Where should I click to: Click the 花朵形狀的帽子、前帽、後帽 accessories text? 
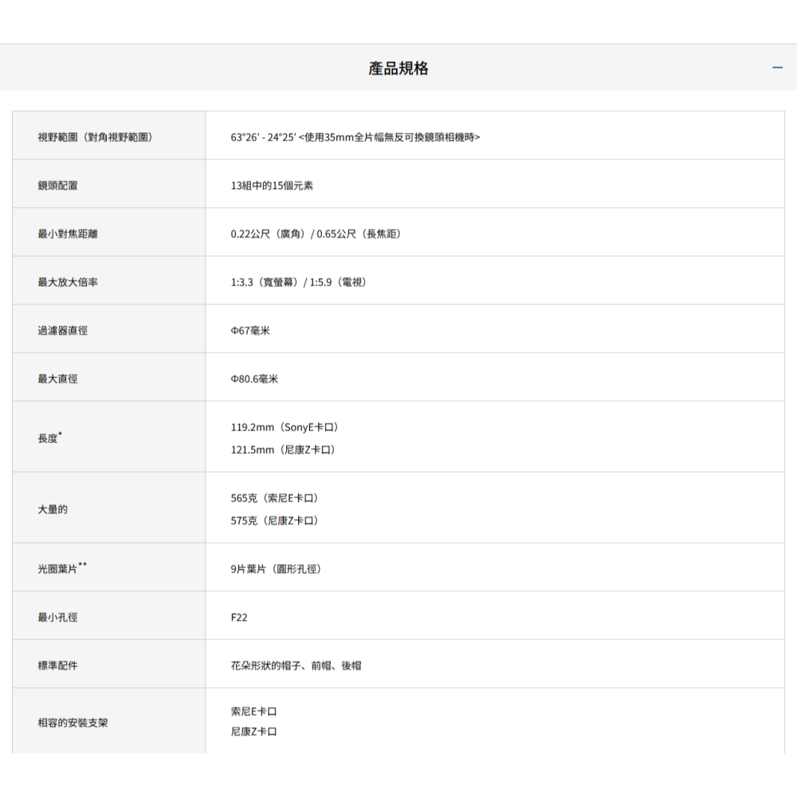[x=296, y=665]
